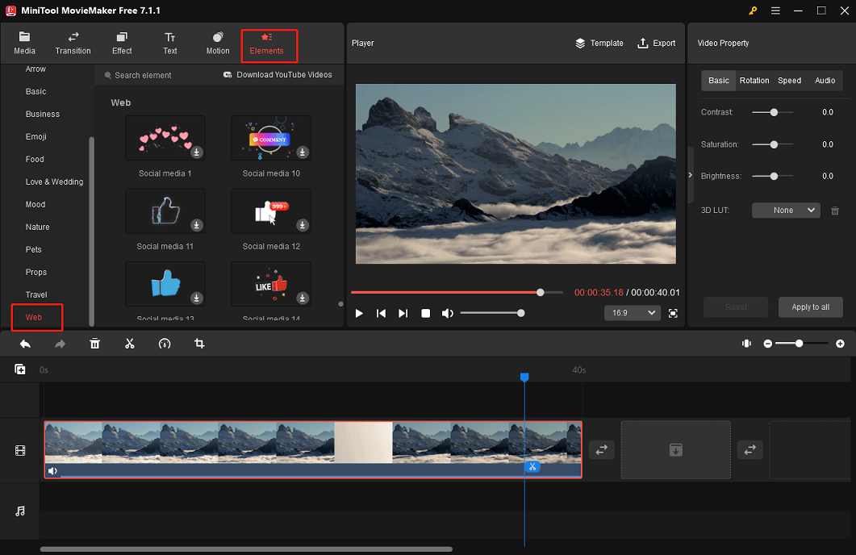856x555 pixels.
Task: Select the Social media 12 thumbnail
Action: tap(270, 211)
